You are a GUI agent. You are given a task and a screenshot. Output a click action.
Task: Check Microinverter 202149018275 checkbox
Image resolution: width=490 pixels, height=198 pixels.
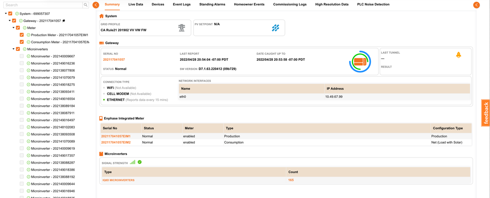(22, 84)
